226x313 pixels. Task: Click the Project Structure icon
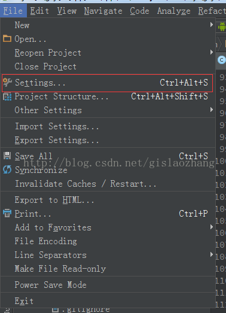[7, 96]
